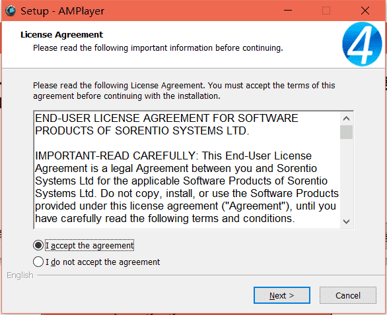Viewport: 387px width, 315px height.
Task: Close the Setup window with X
Action: click(x=365, y=11)
